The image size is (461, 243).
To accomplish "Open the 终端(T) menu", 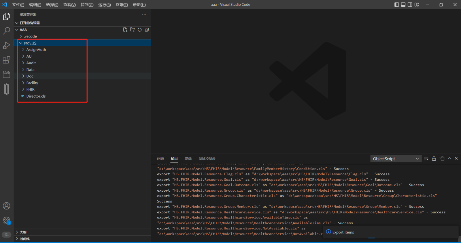I will click(x=122, y=5).
